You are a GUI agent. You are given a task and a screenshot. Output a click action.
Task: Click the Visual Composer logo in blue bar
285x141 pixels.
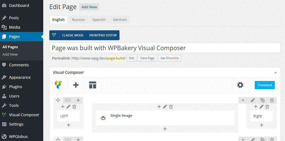[54, 35]
